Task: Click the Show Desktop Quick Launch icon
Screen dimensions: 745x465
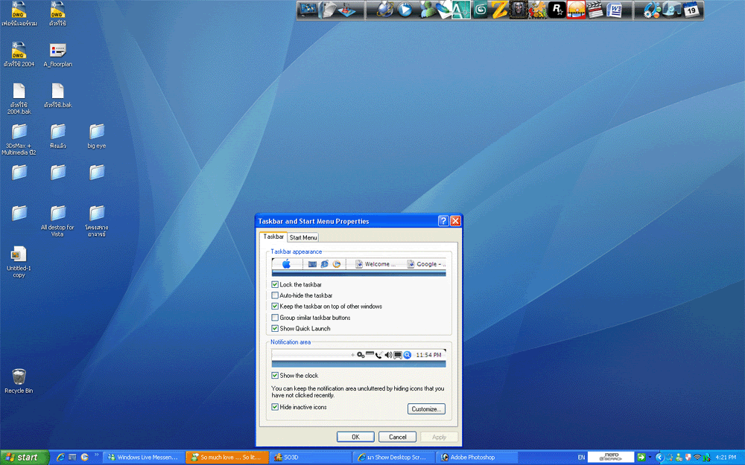Action: (x=72, y=458)
